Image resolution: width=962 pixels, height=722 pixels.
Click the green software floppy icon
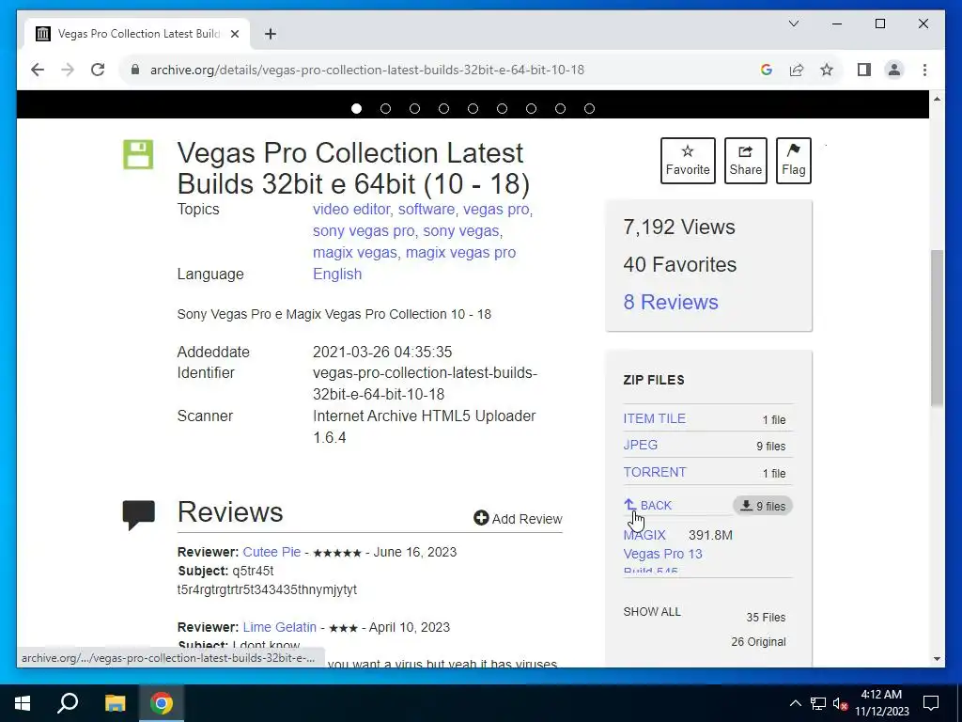138,154
